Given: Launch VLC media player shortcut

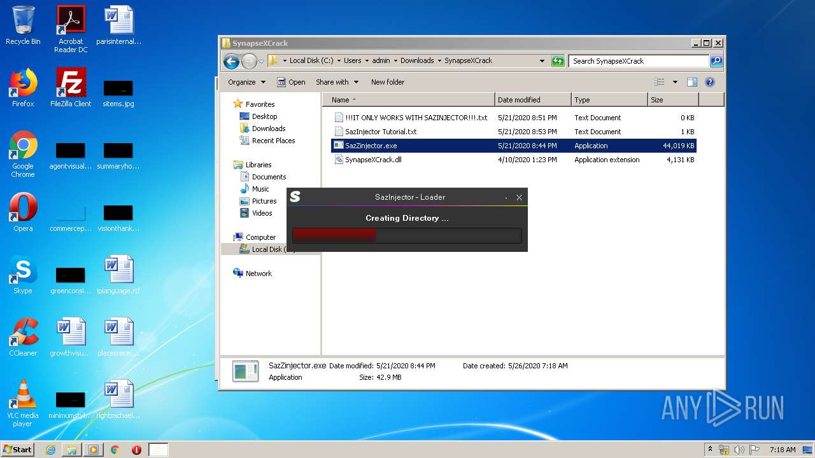Looking at the screenshot, I should point(23,403).
